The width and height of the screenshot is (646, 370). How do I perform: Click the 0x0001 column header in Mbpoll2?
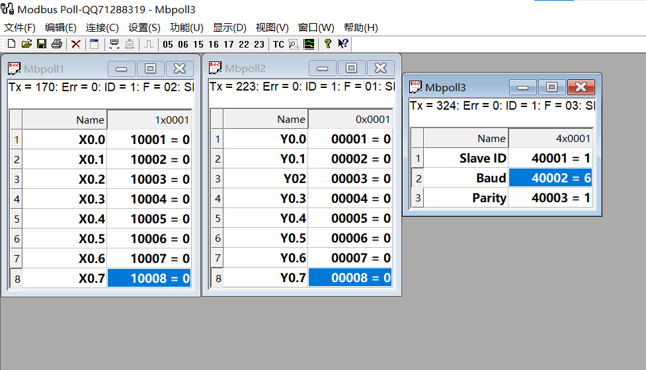[x=350, y=120]
